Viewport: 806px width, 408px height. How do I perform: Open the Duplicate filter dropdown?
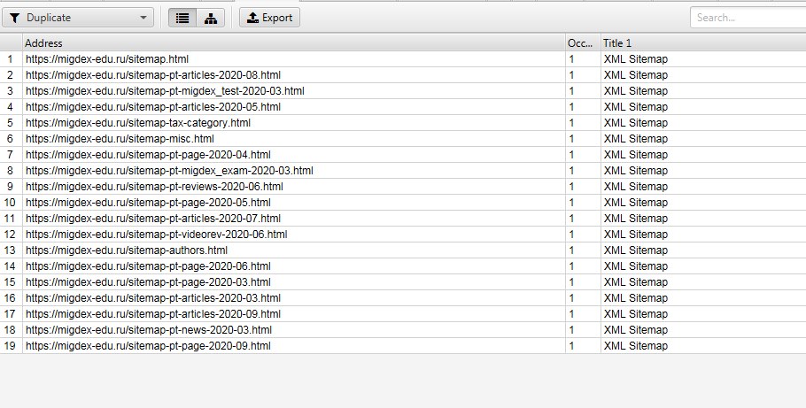pyautogui.click(x=78, y=18)
